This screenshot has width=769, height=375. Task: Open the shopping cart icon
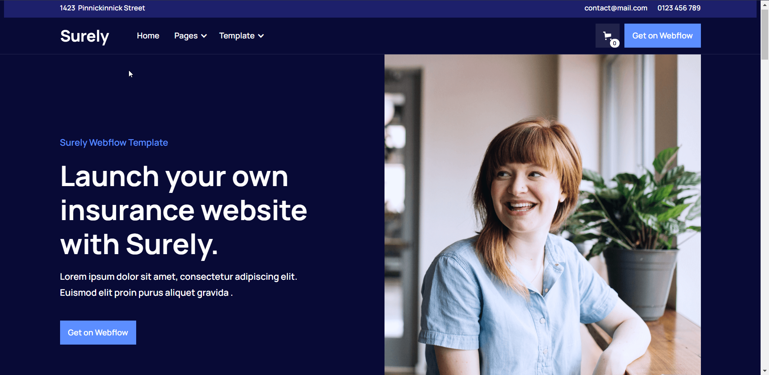click(607, 36)
